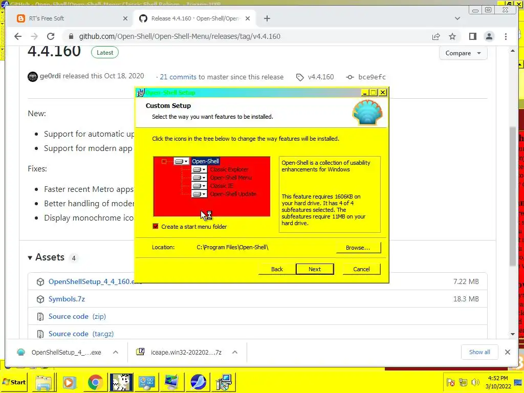524x393 pixels.
Task: Close the downloads bar
Action: tap(508, 352)
